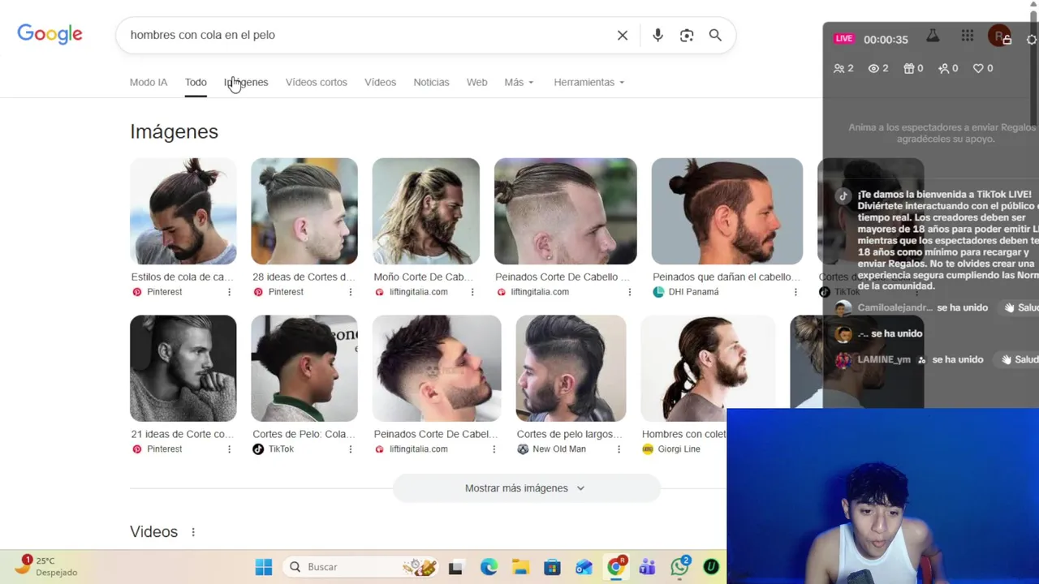Click the heart likes counter

click(983, 68)
